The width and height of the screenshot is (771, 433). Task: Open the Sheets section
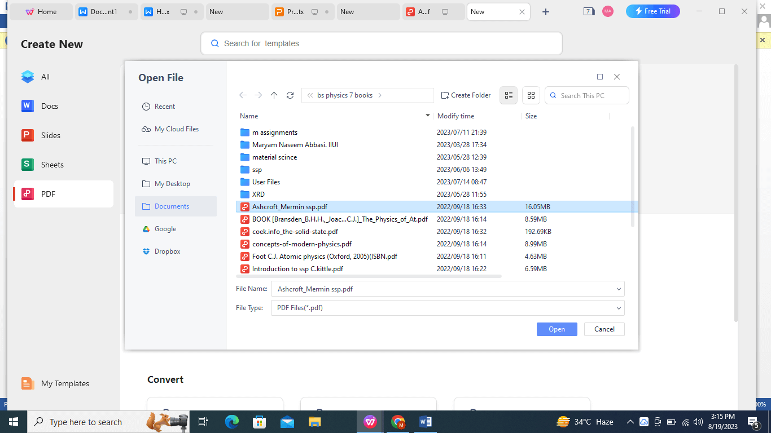click(x=52, y=165)
